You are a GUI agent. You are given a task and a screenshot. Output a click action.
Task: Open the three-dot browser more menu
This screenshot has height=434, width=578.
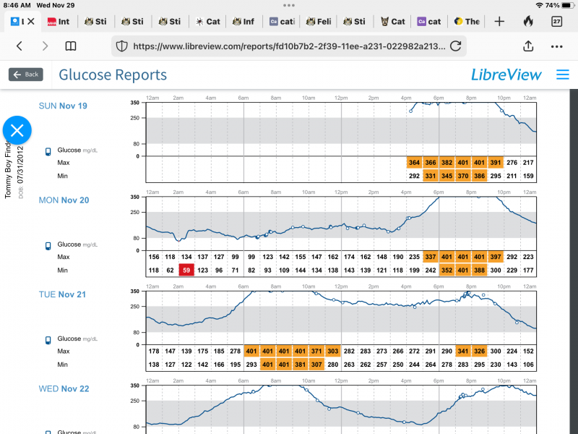point(556,46)
